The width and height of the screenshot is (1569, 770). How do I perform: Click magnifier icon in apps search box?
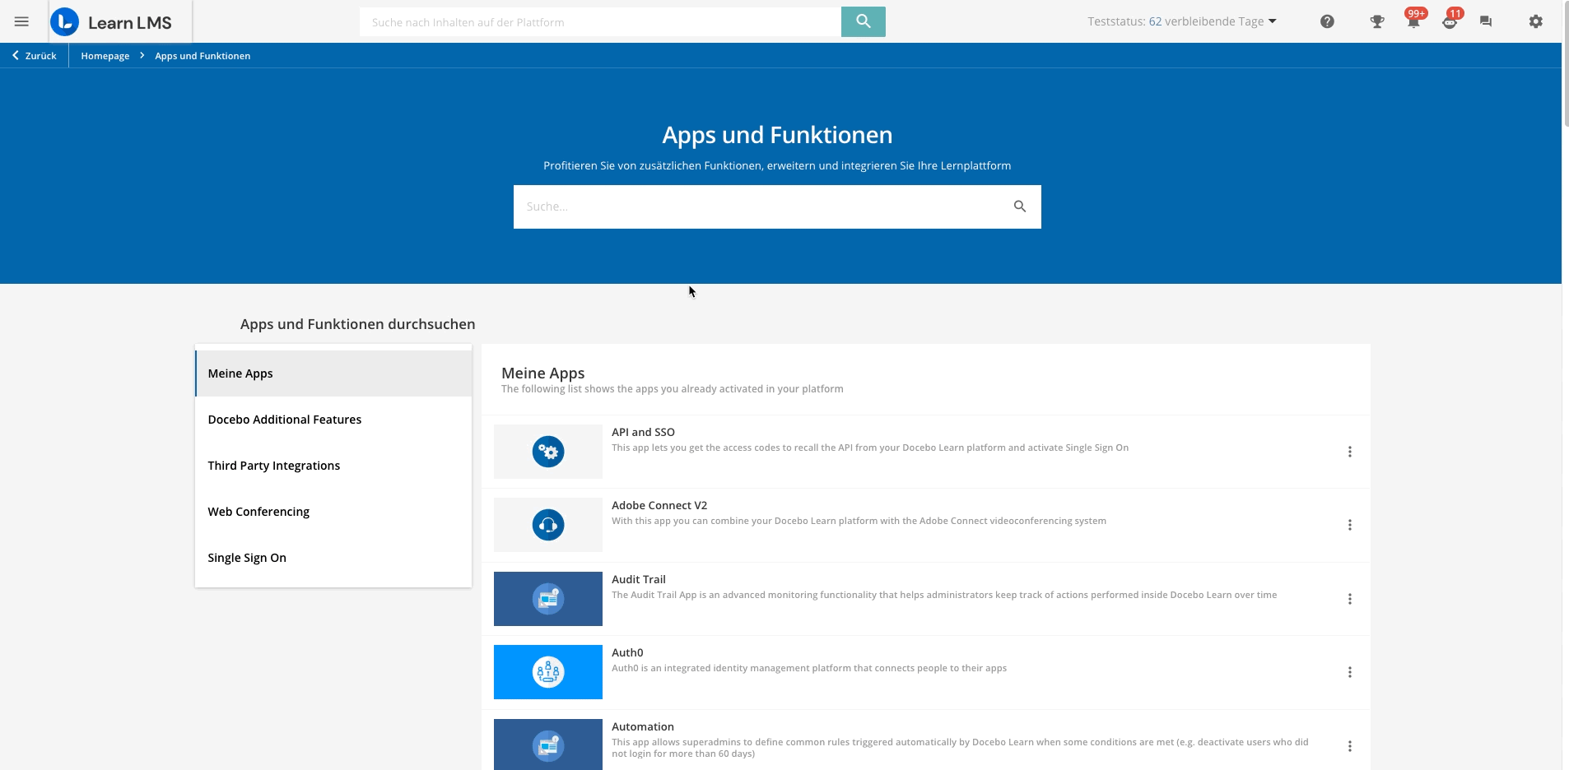click(1020, 206)
